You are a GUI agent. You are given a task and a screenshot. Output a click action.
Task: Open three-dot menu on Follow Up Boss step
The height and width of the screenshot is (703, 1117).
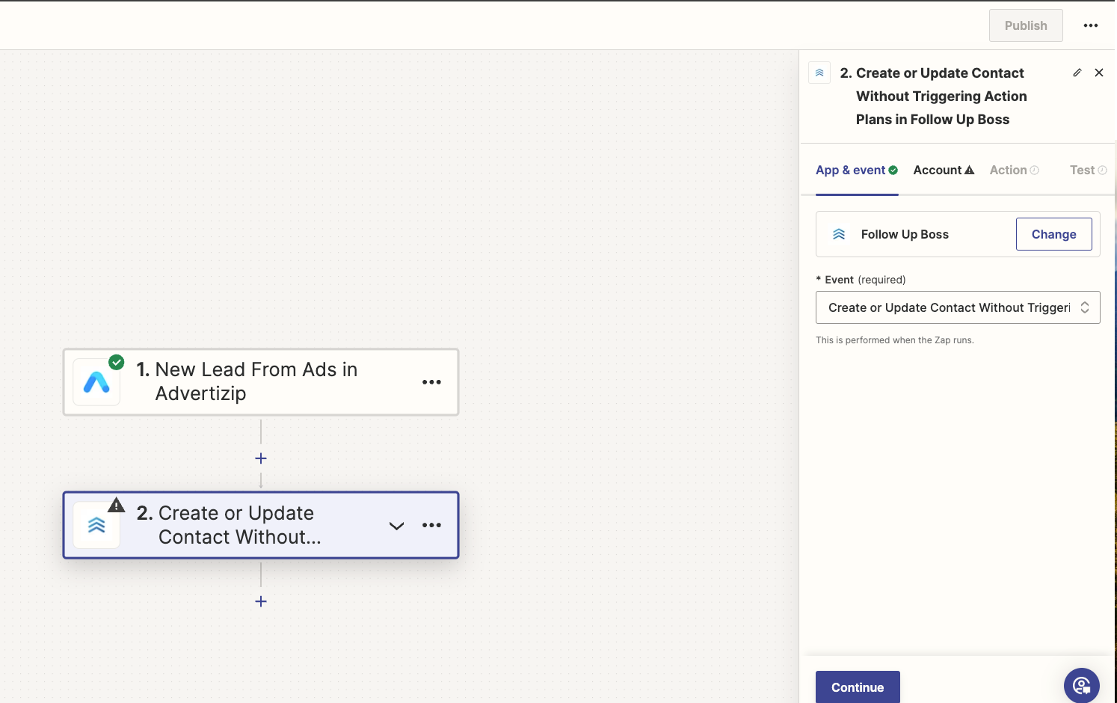(431, 525)
